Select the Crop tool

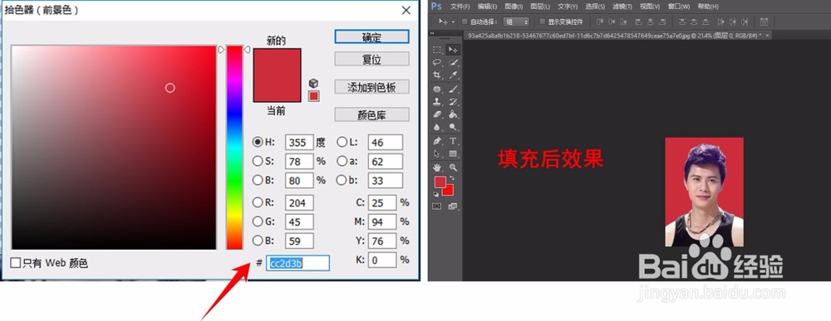437,75
